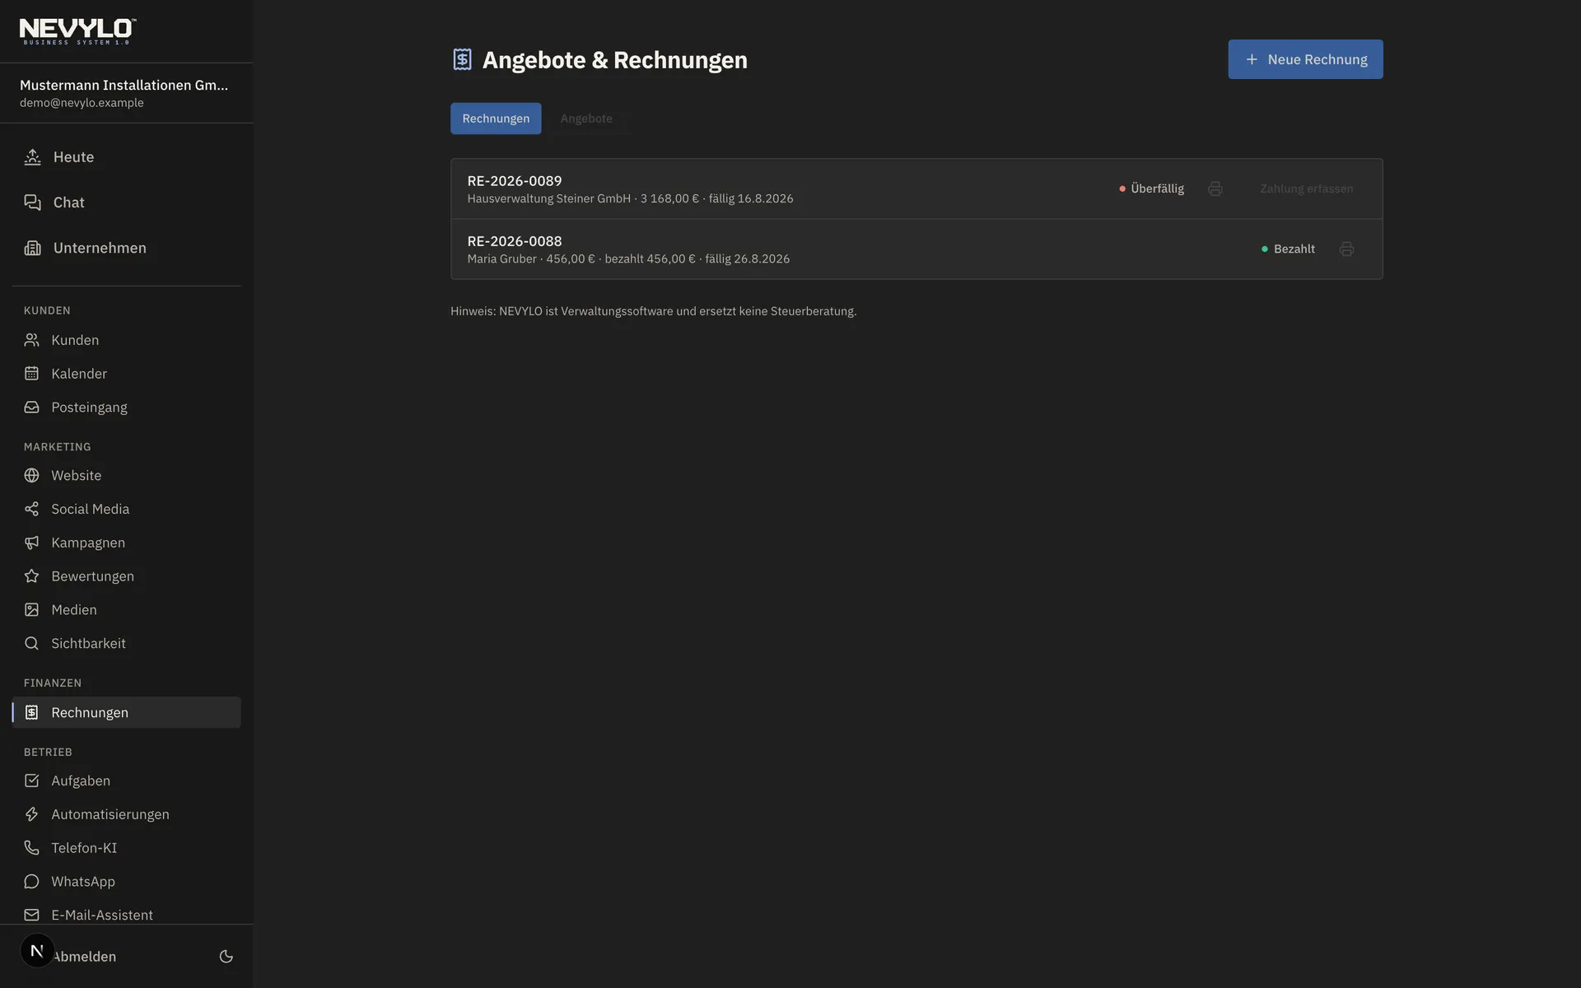Click the Social Media share icon
The height and width of the screenshot is (988, 1581).
pos(31,509)
